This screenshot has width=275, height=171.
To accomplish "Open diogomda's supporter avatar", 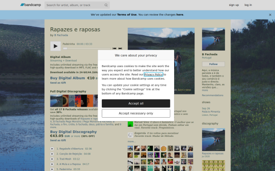I will click(130, 135).
